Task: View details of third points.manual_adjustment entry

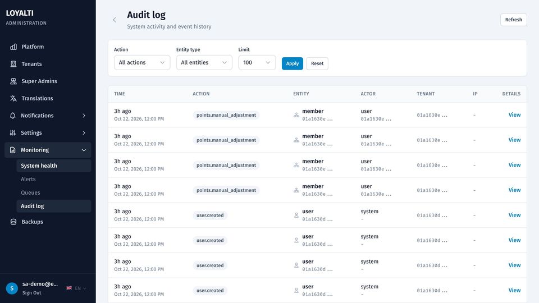Action: point(514,165)
